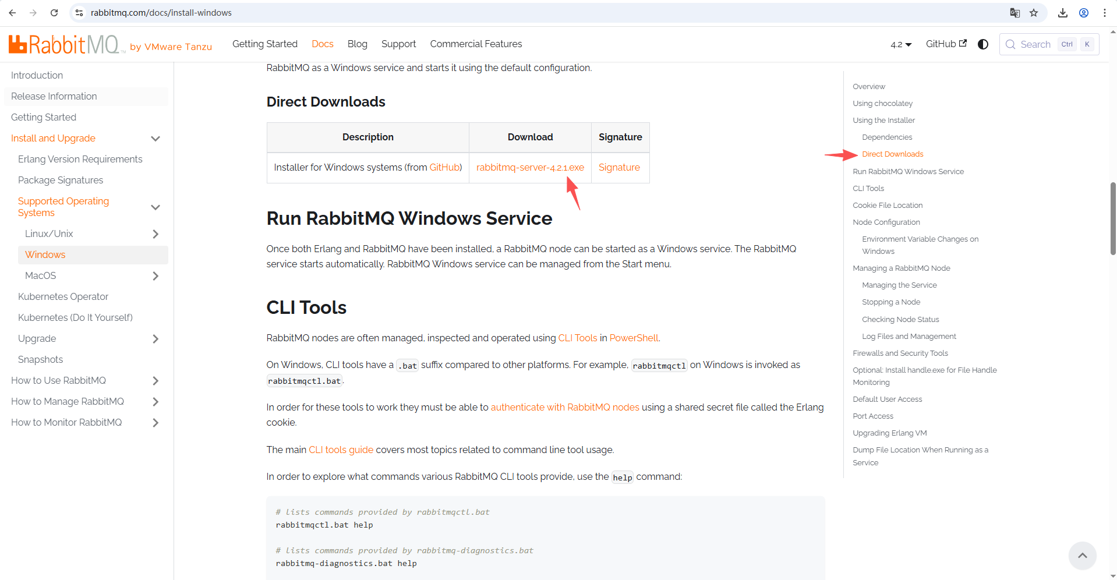Jump to Node Configuration section

tap(886, 222)
